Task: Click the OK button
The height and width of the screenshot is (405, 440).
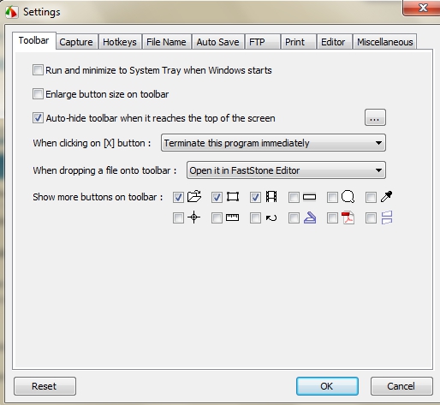Action: coord(327,386)
